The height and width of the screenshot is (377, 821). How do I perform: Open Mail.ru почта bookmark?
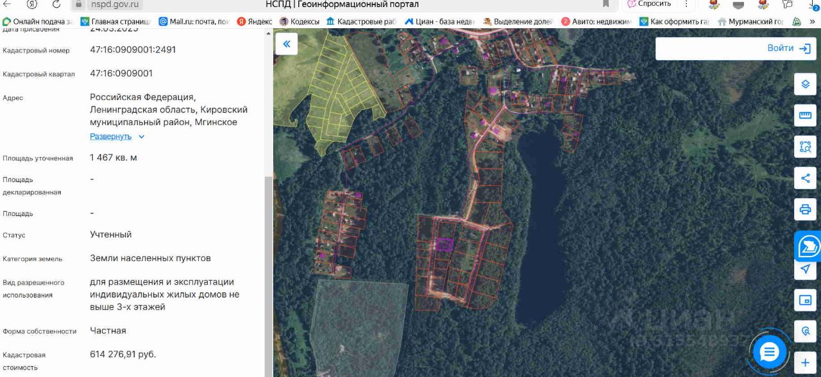tap(194, 21)
